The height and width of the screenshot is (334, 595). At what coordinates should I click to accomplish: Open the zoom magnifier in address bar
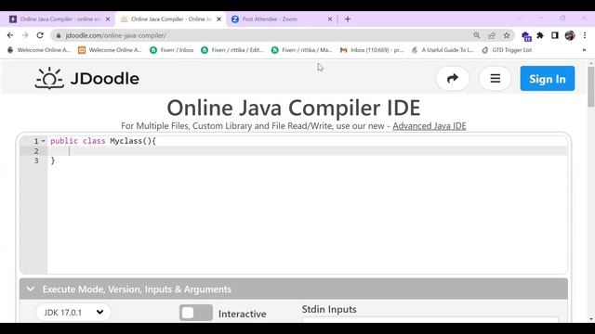477,35
